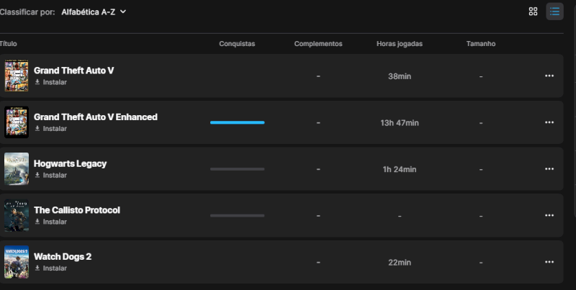Click GTA V Enhanced achievements progress bar
The width and height of the screenshot is (576, 290).
pos(237,122)
